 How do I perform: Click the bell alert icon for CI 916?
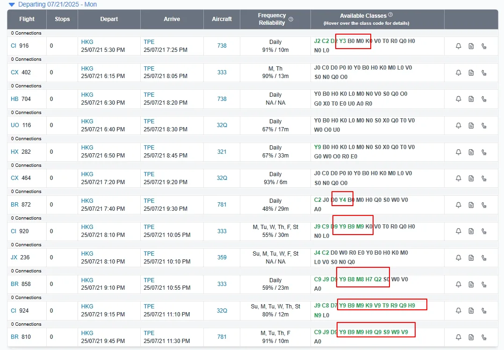(458, 46)
